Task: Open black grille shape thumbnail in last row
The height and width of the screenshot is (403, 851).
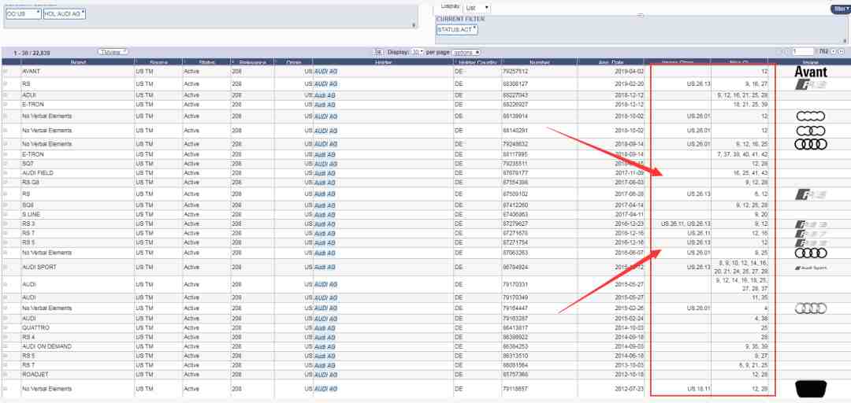Action: coord(810,388)
